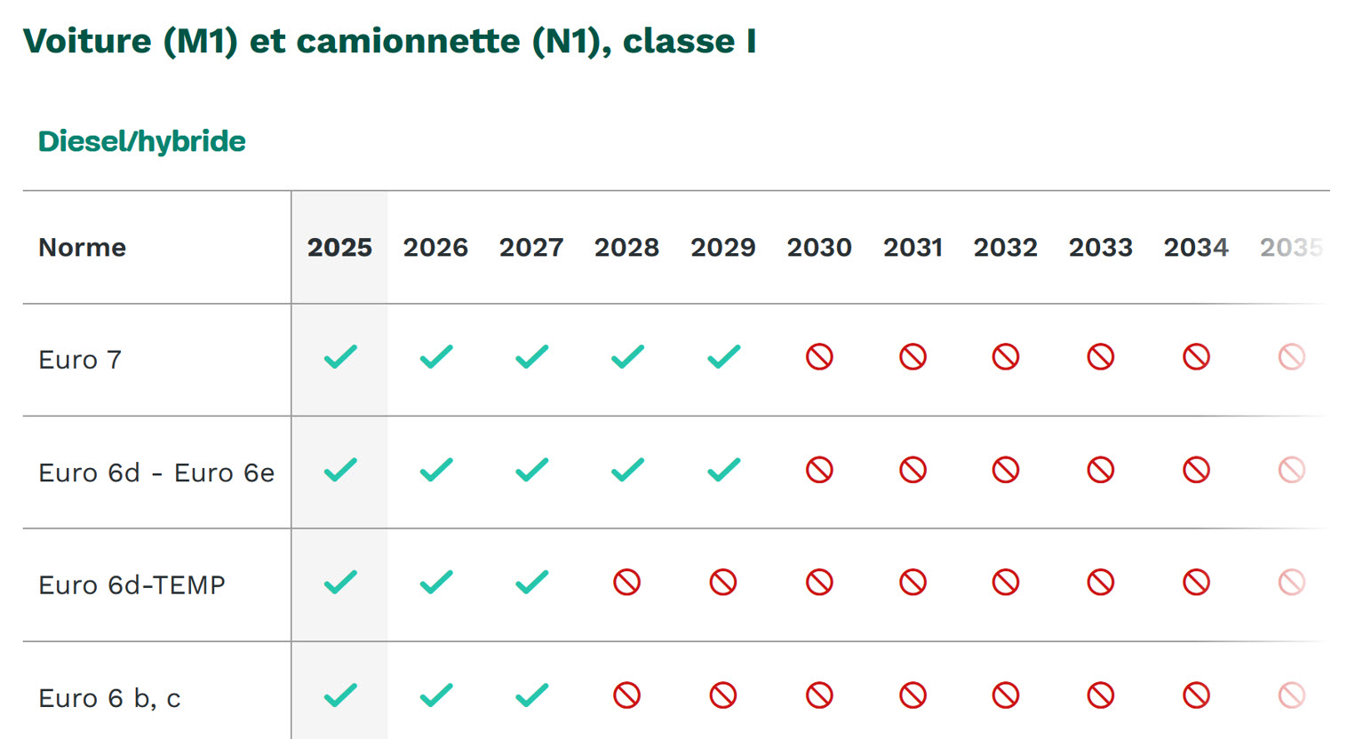Screen dimensions: 1347x739
Task: Click Euro 6d-TEMP prohibited icon under 2028
Action: (627, 583)
